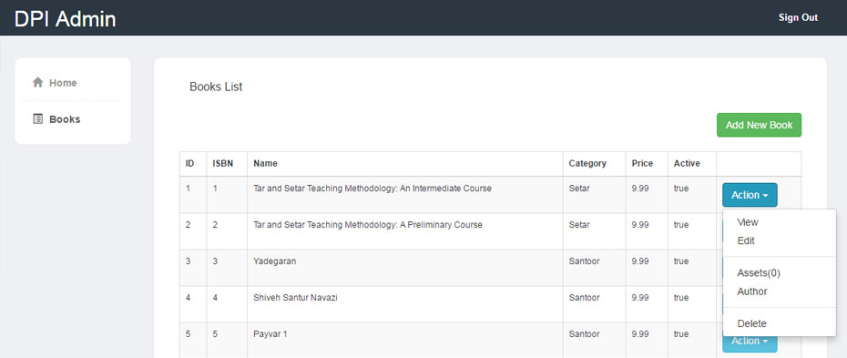The height and width of the screenshot is (358, 847).
Task: Sign out of DPI Admin
Action: click(798, 17)
